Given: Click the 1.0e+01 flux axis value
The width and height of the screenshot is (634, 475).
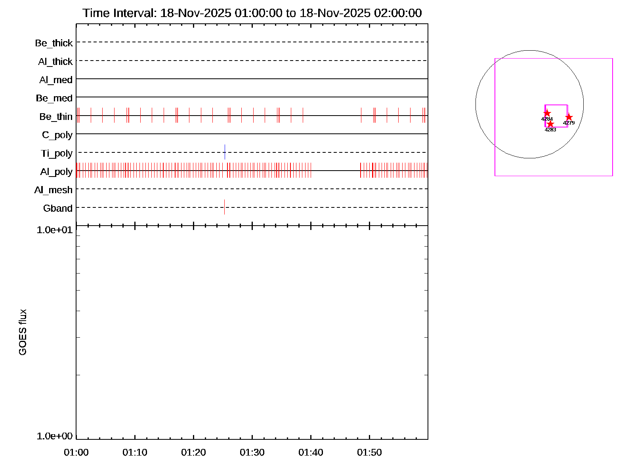Looking at the screenshot, I should (55, 230).
